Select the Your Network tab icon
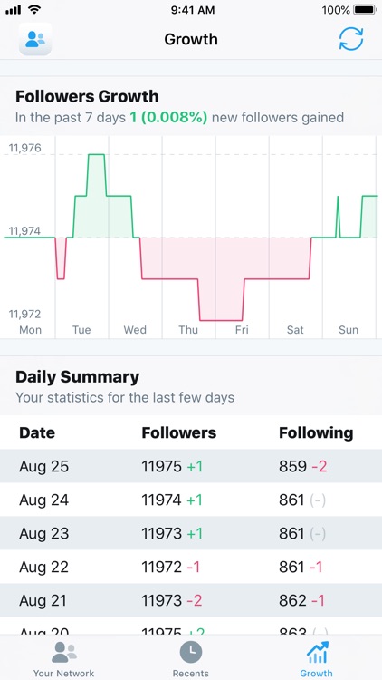Screen dimensions: 382x680 pos(63,652)
